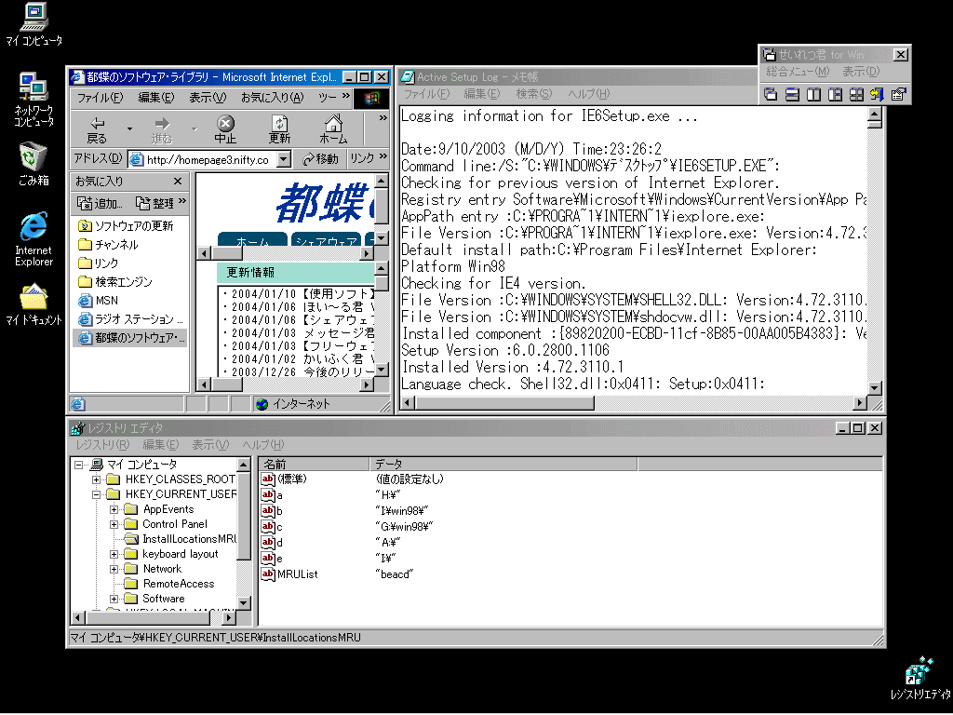
Task: Expand the HKEY_CLASSES_ROOT registry key
Action: pos(96,479)
